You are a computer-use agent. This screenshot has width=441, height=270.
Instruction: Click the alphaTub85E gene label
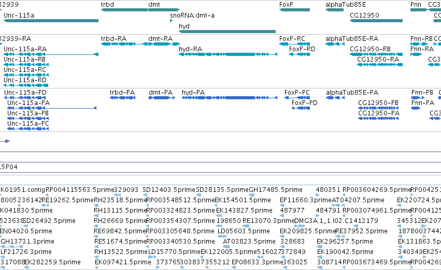(x=346, y=5)
